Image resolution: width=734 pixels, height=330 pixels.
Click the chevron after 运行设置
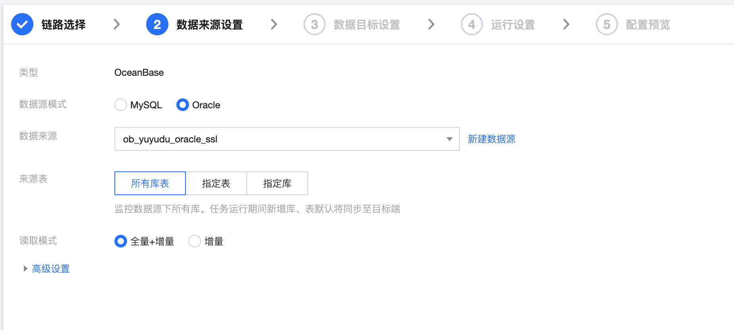point(566,25)
